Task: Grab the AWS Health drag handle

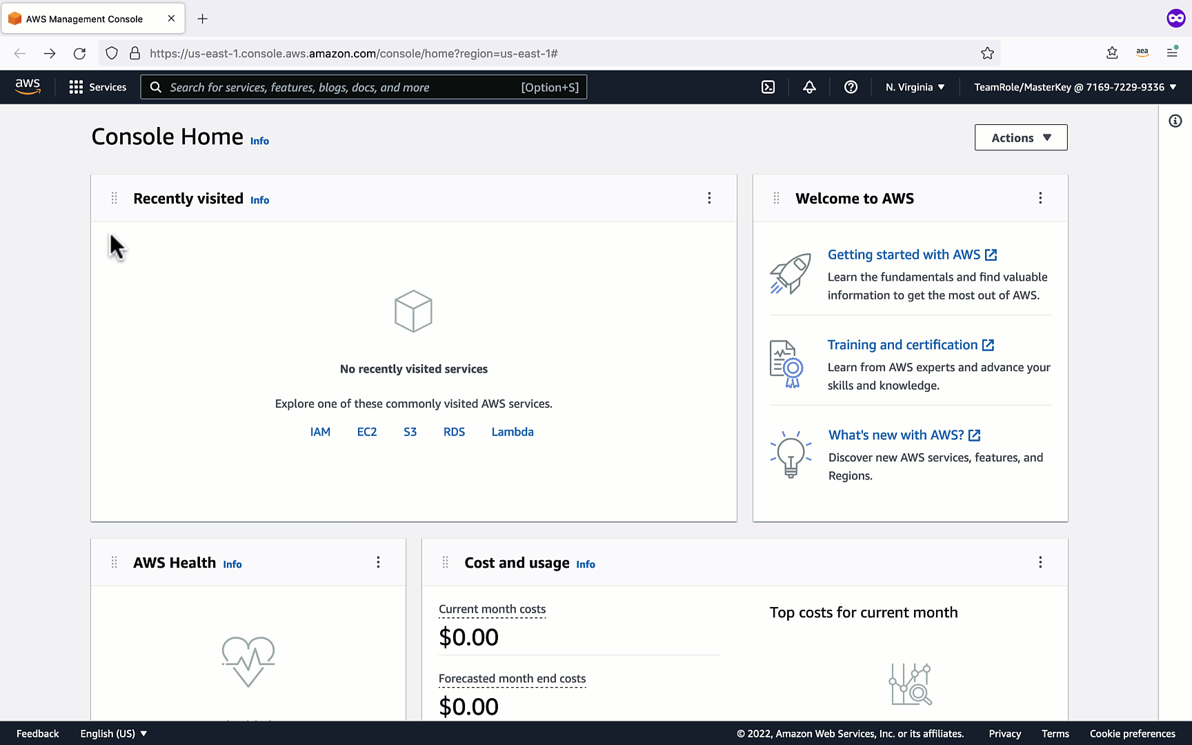Action: pyautogui.click(x=115, y=562)
